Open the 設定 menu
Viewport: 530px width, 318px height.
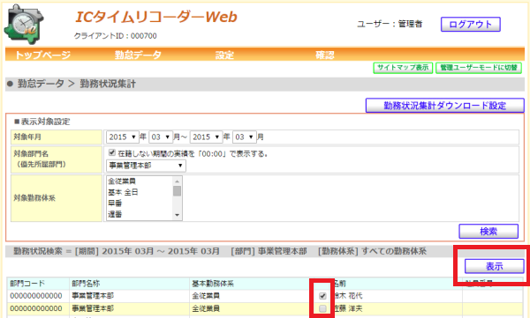pos(224,55)
